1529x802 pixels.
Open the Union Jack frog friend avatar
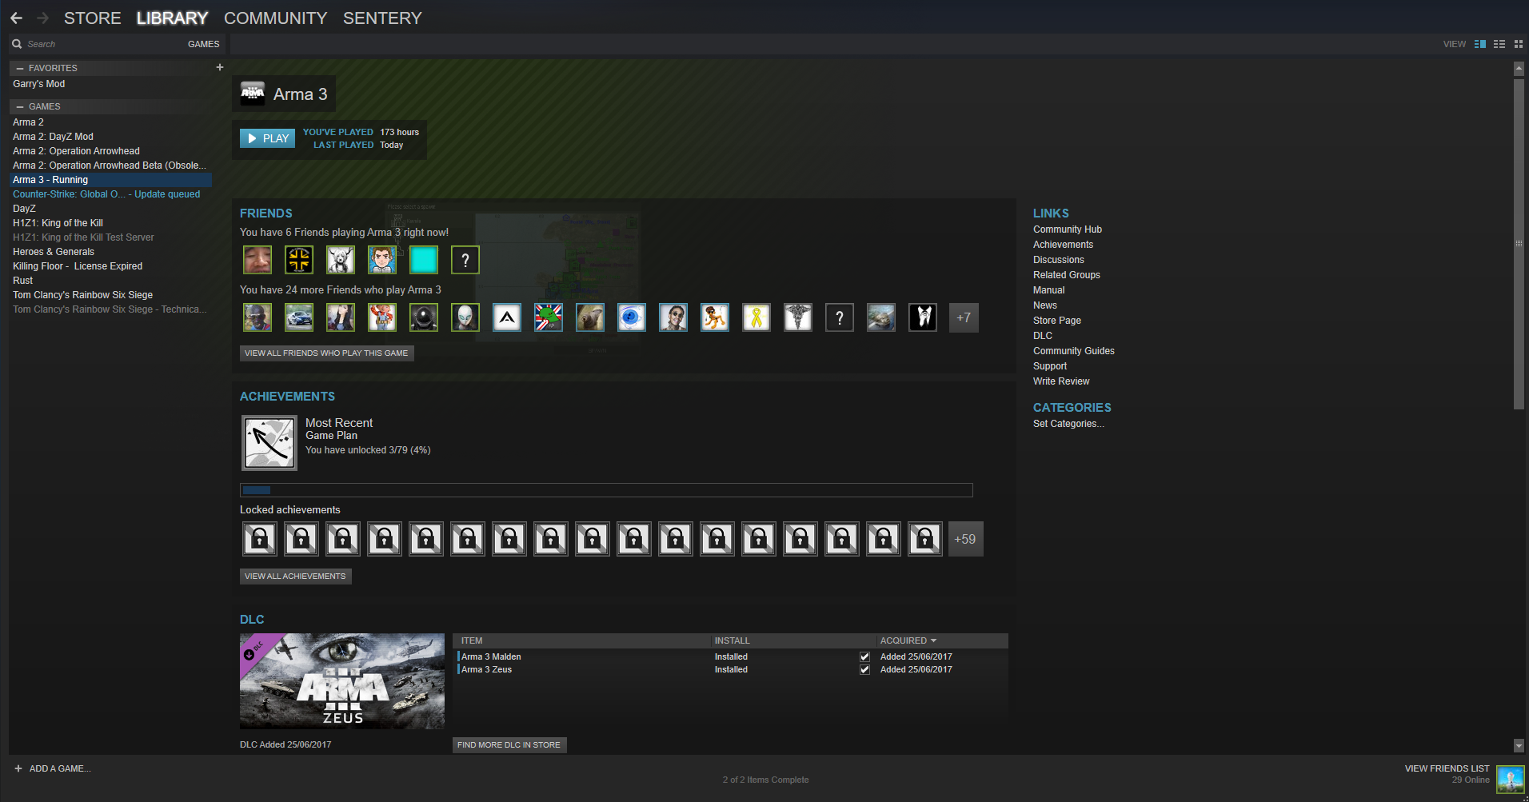coord(549,317)
